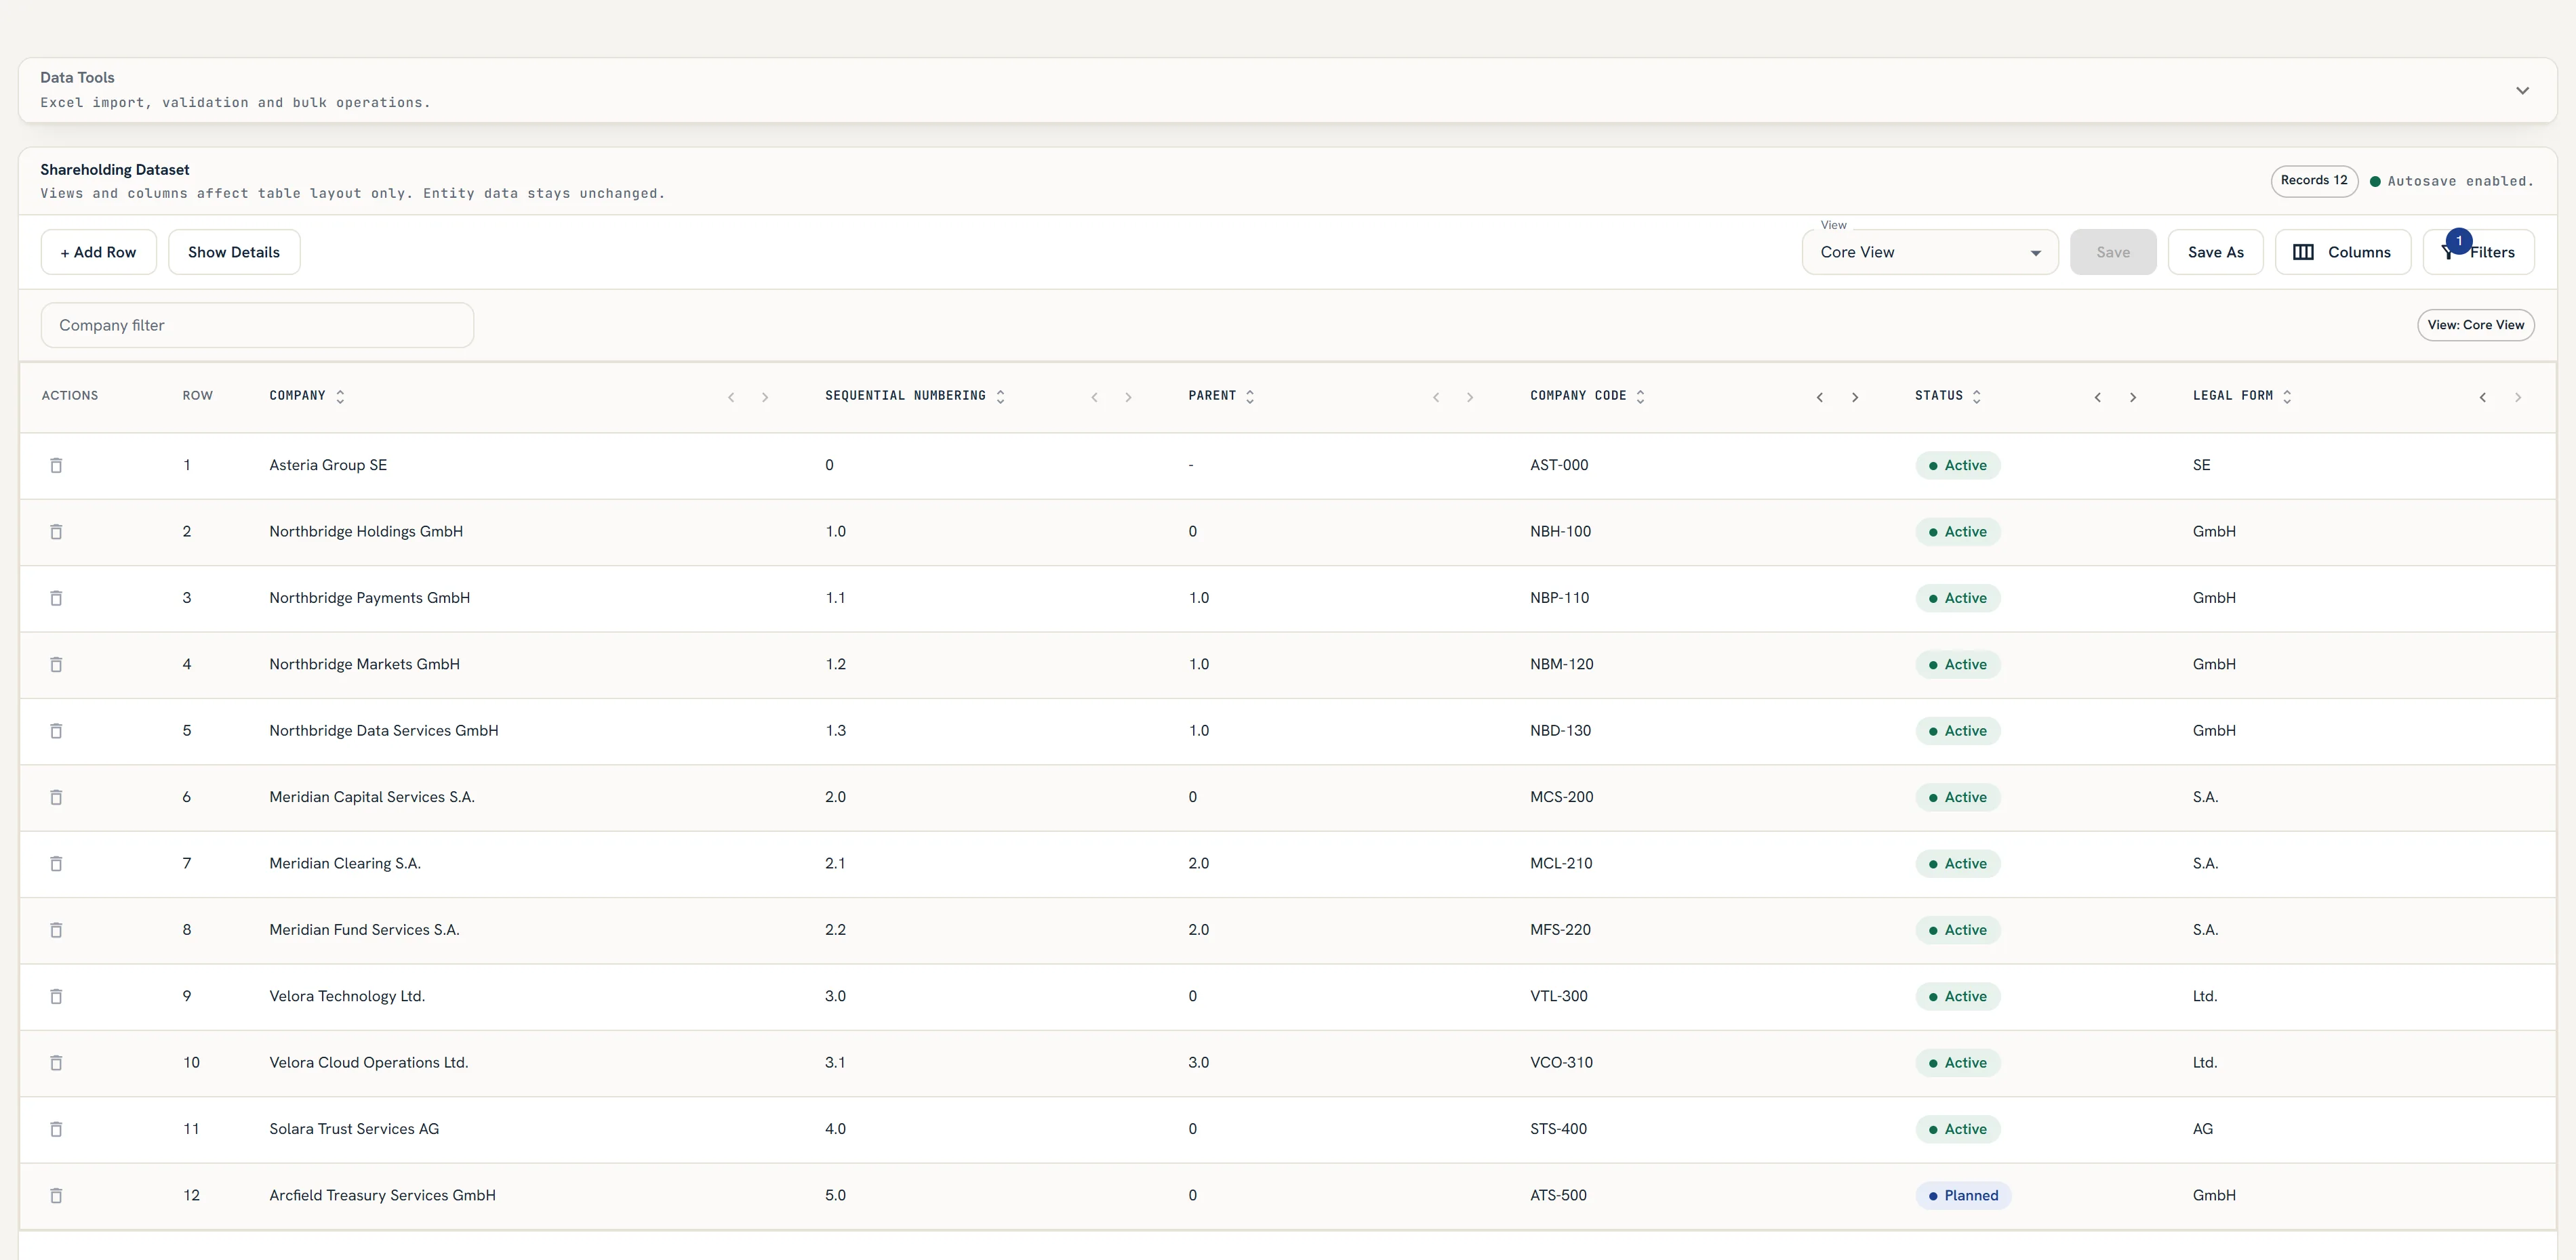
Task: Open the Columns chooser
Action: [2342, 253]
